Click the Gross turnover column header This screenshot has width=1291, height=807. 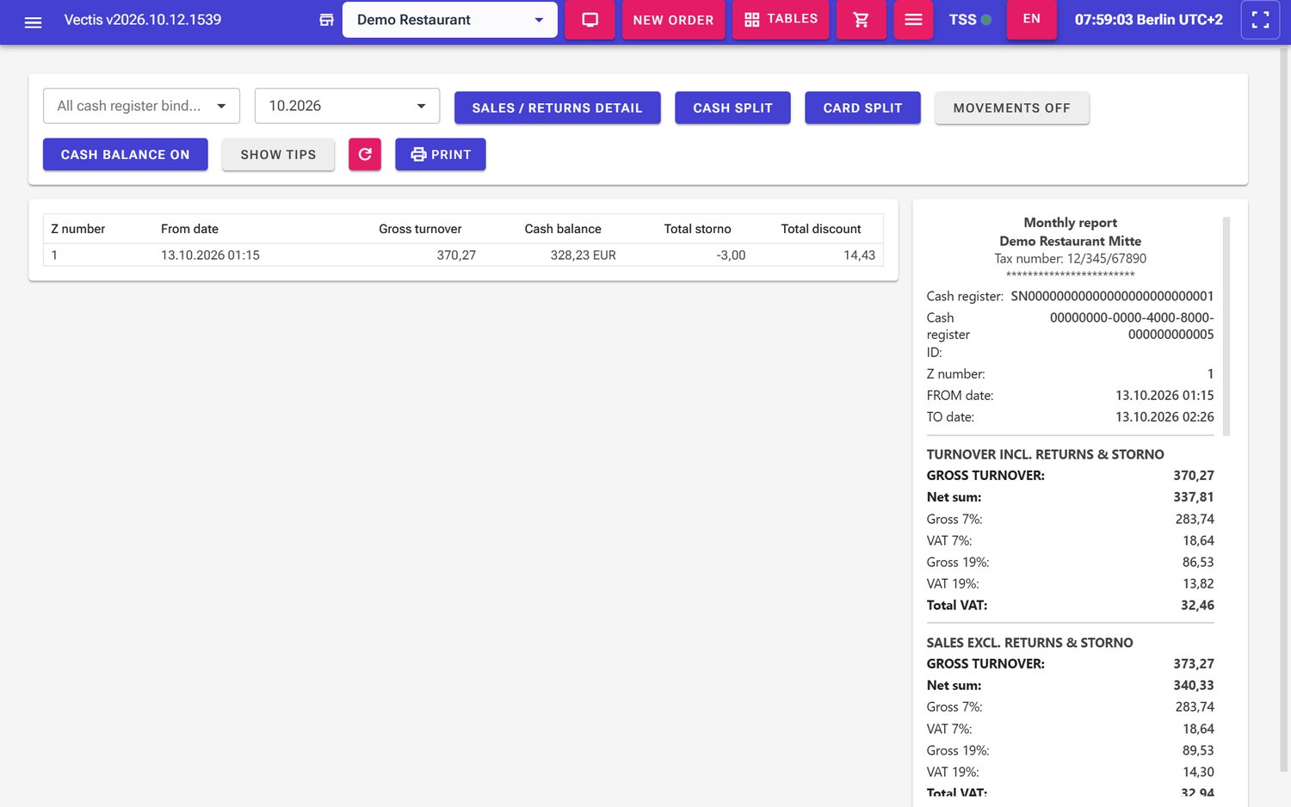click(420, 229)
